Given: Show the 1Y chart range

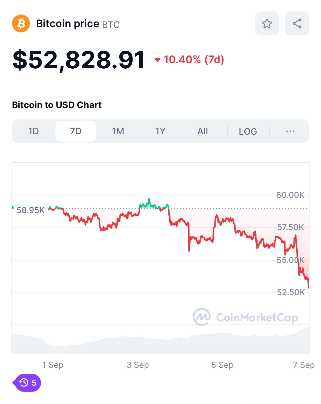Looking at the screenshot, I should 160,131.
